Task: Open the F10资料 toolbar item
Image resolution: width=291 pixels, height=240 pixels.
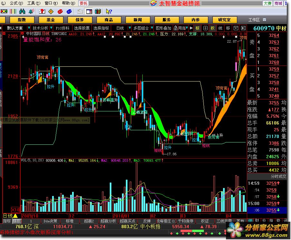Action: click(62, 28)
